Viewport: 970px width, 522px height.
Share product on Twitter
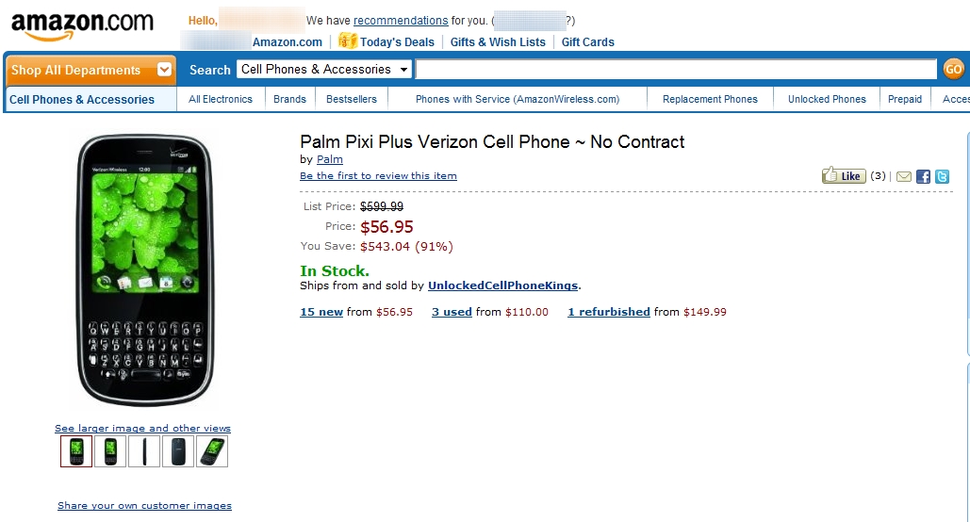942,176
